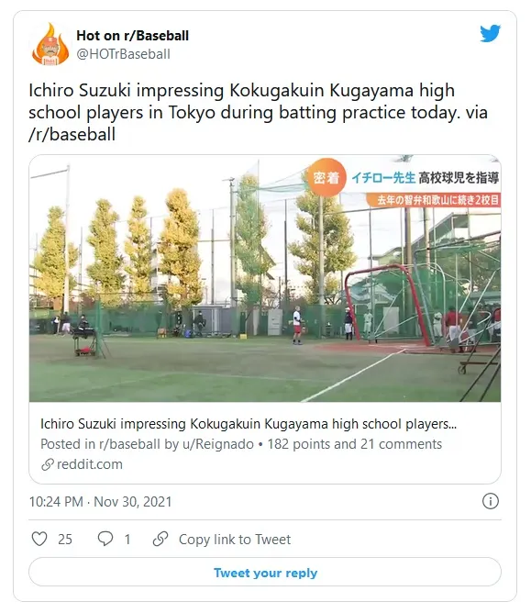Viewport: 531px width, 613px height.
Task: Open the @HOTrBaseball handle
Action: coord(123,54)
